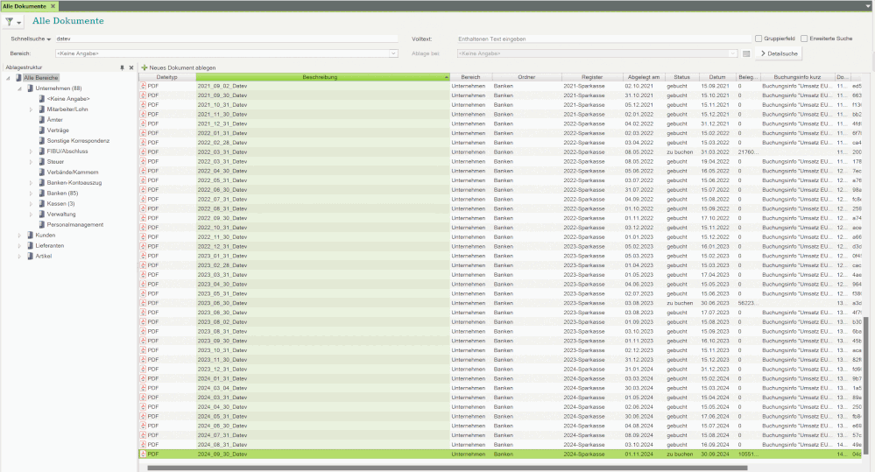Expand the Mitarbeiter/Lohn node
The width and height of the screenshot is (875, 472).
coord(32,109)
